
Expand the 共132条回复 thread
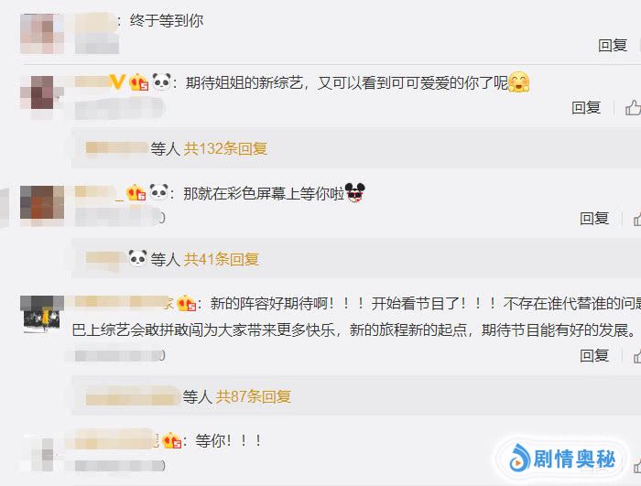(x=225, y=148)
